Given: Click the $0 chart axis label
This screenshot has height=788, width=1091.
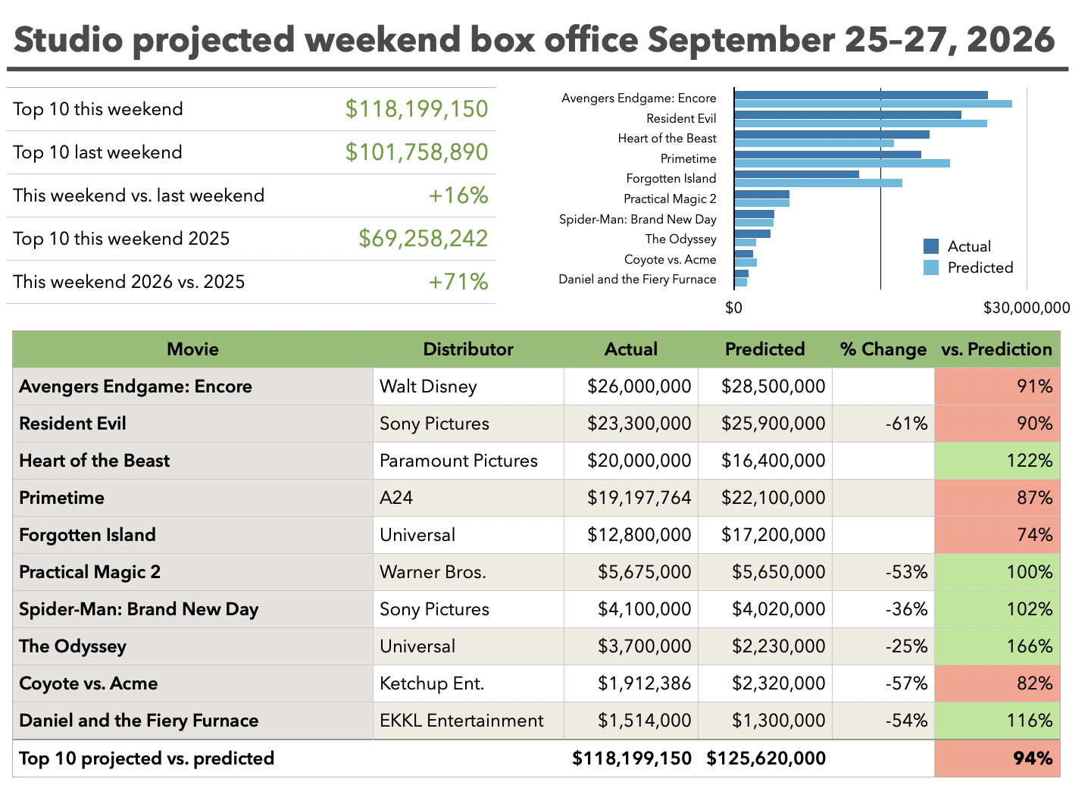Looking at the screenshot, I should point(733,308).
